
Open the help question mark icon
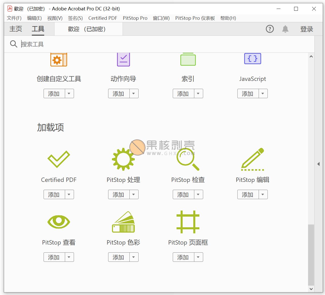pyautogui.click(x=270, y=29)
